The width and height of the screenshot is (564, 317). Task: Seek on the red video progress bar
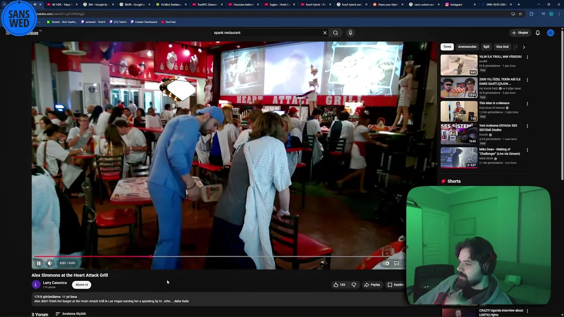pos(219,256)
